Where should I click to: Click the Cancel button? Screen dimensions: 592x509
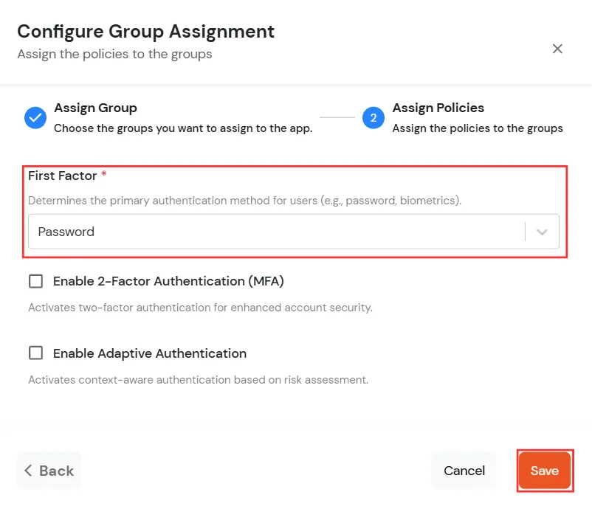click(464, 471)
